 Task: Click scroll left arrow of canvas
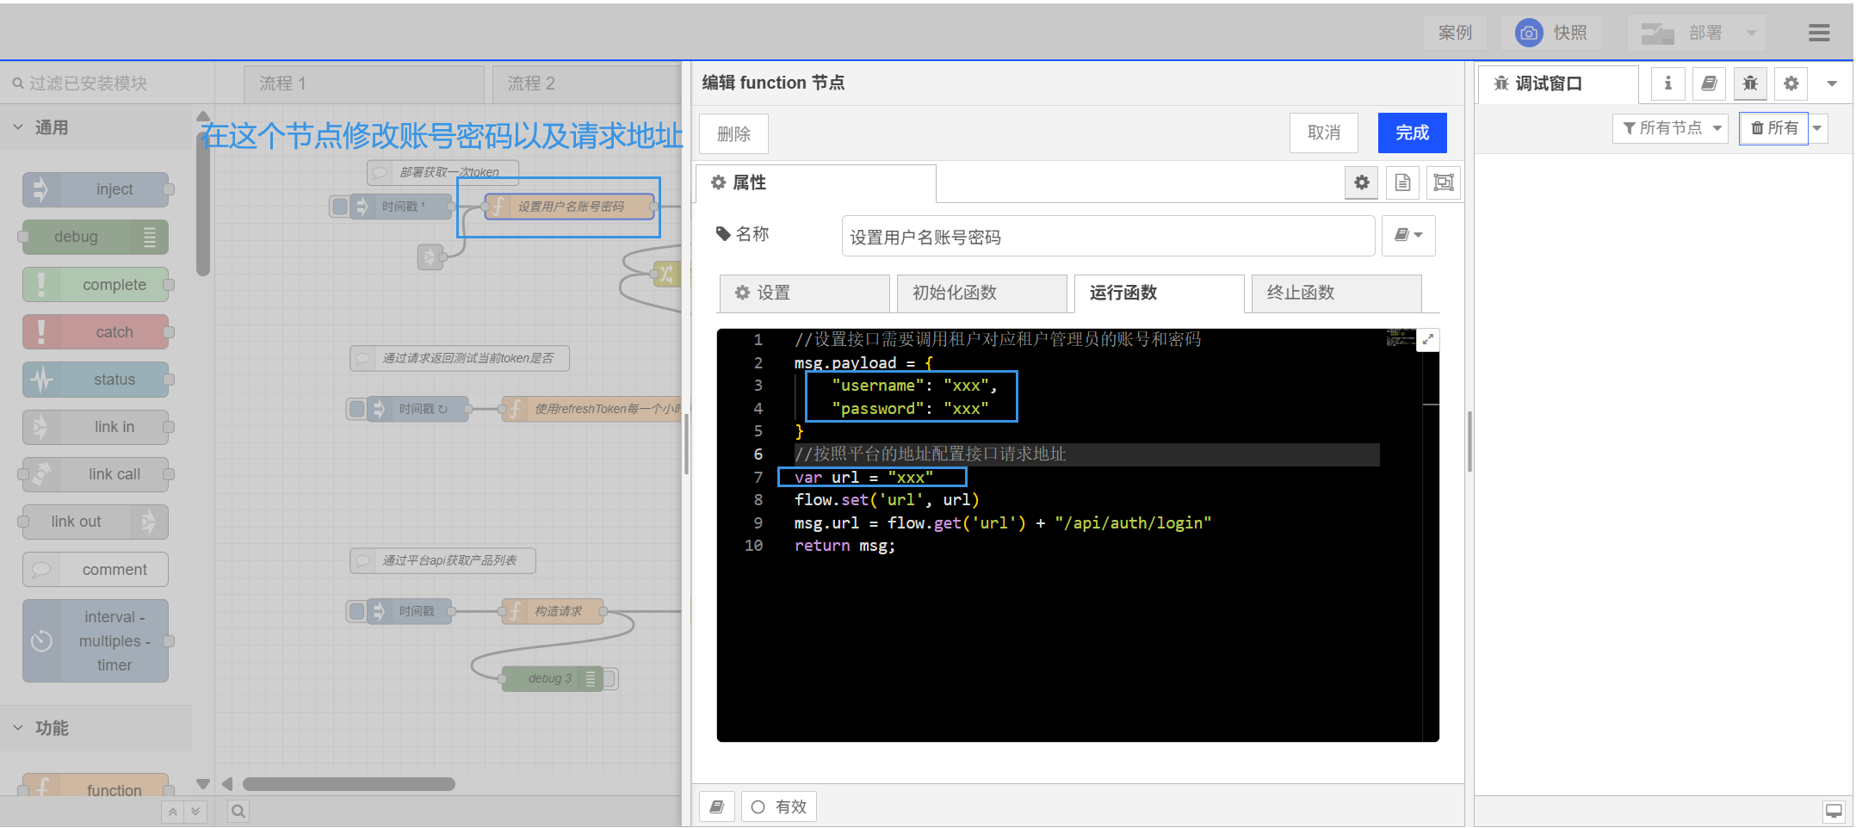227,784
